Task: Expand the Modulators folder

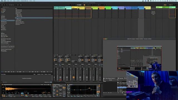Action: (16, 20)
